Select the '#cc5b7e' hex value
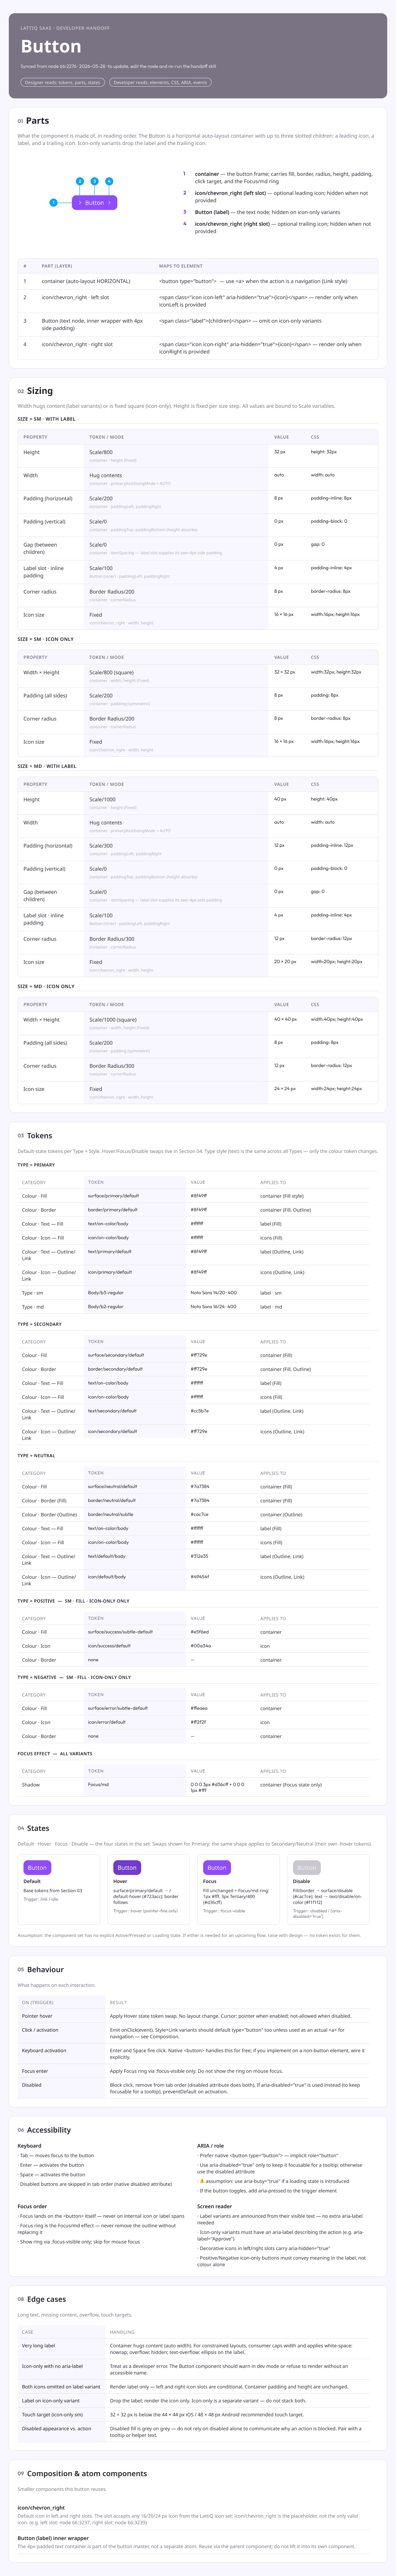The width and height of the screenshot is (396, 2576). (x=200, y=1411)
